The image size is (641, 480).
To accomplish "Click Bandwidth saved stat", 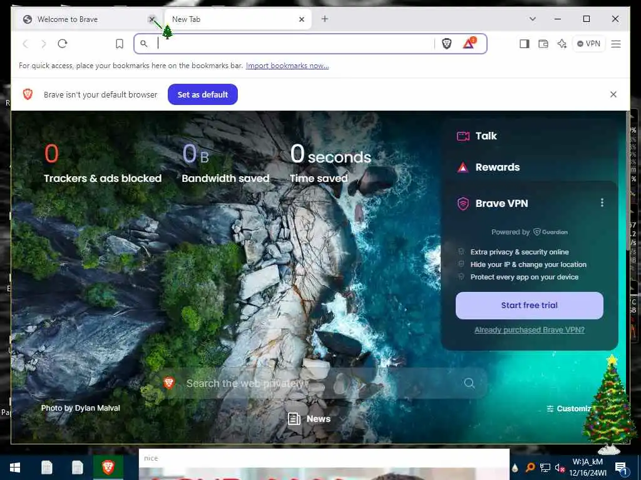I will pos(225,163).
